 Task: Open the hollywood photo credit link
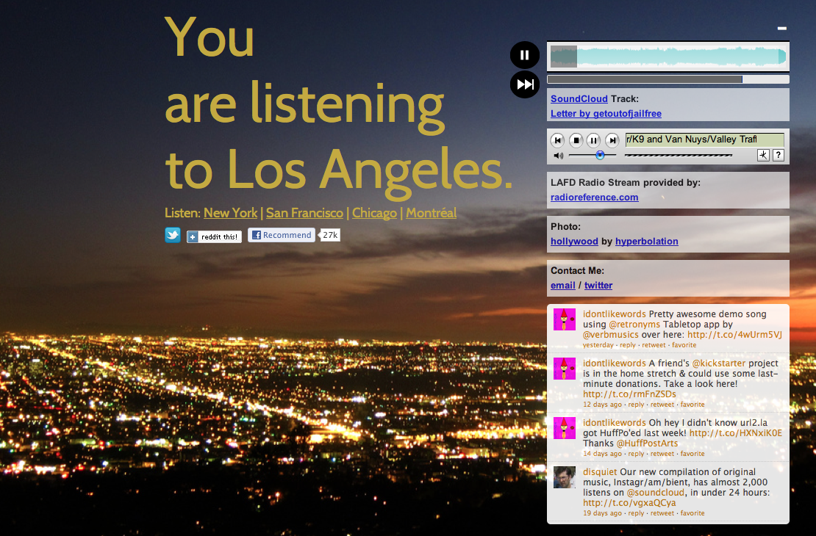(573, 241)
